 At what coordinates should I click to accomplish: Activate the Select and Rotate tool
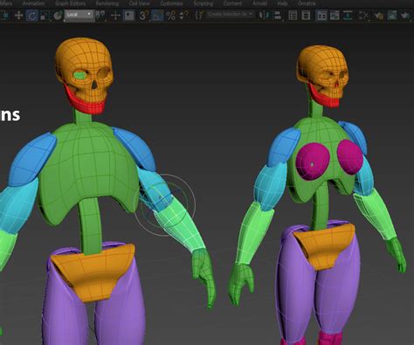31,15
